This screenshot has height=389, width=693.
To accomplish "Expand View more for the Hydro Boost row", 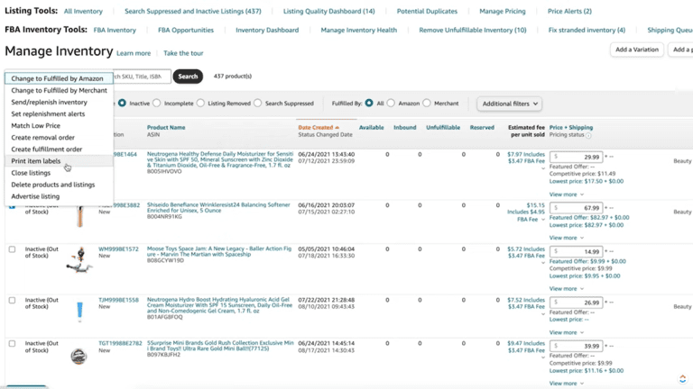I will (566, 332).
